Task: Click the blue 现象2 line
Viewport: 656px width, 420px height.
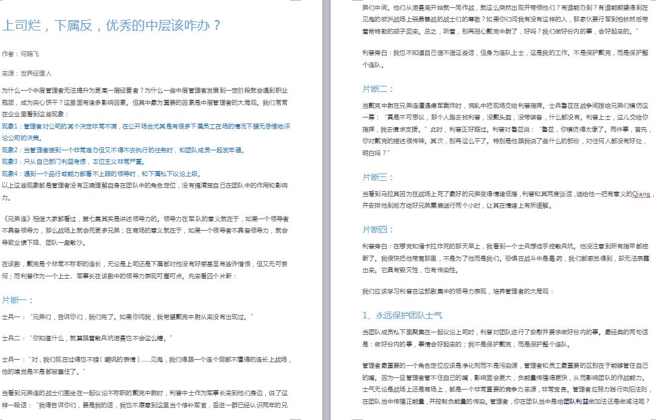Action: (x=122, y=150)
